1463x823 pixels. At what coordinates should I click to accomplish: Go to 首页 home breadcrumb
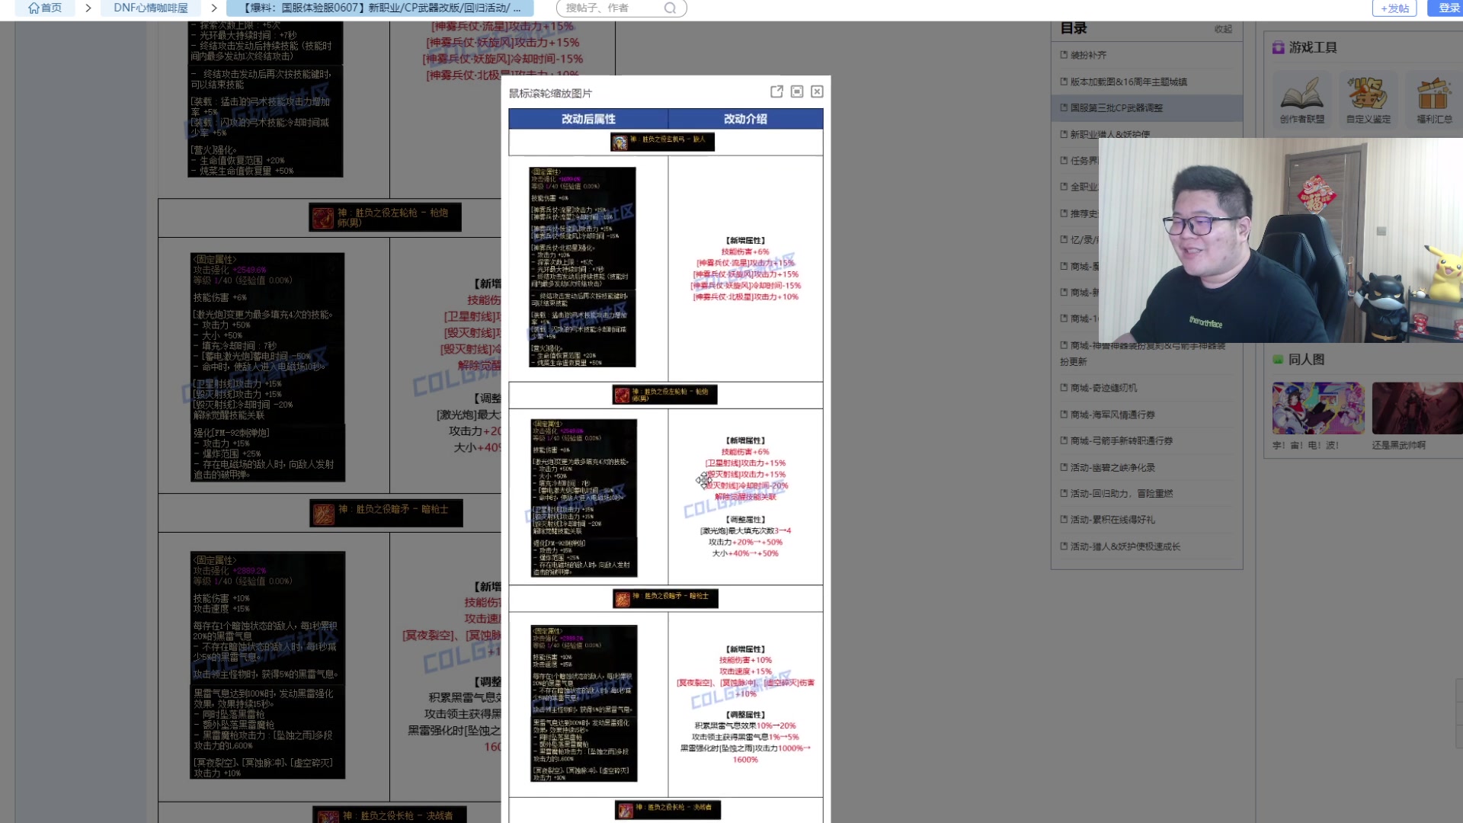pos(45,8)
